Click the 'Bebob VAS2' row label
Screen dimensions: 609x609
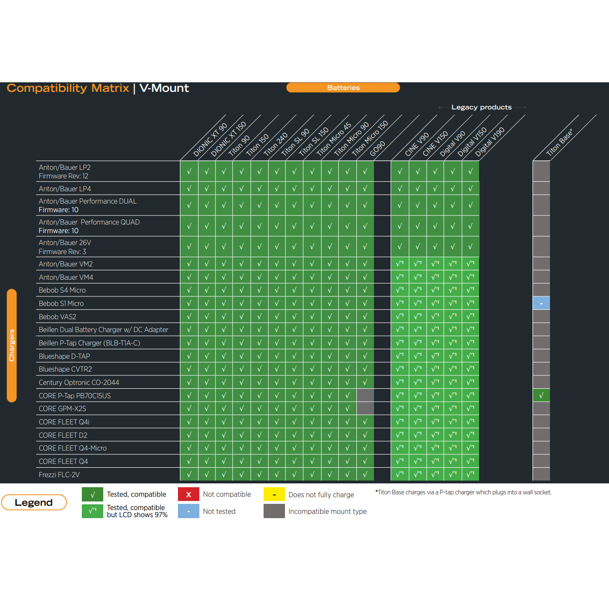click(58, 317)
